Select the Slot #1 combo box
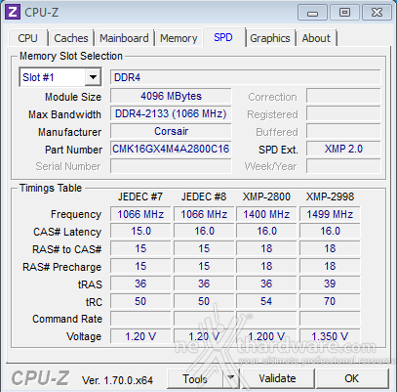This screenshot has width=397, height=392. pos(60,77)
